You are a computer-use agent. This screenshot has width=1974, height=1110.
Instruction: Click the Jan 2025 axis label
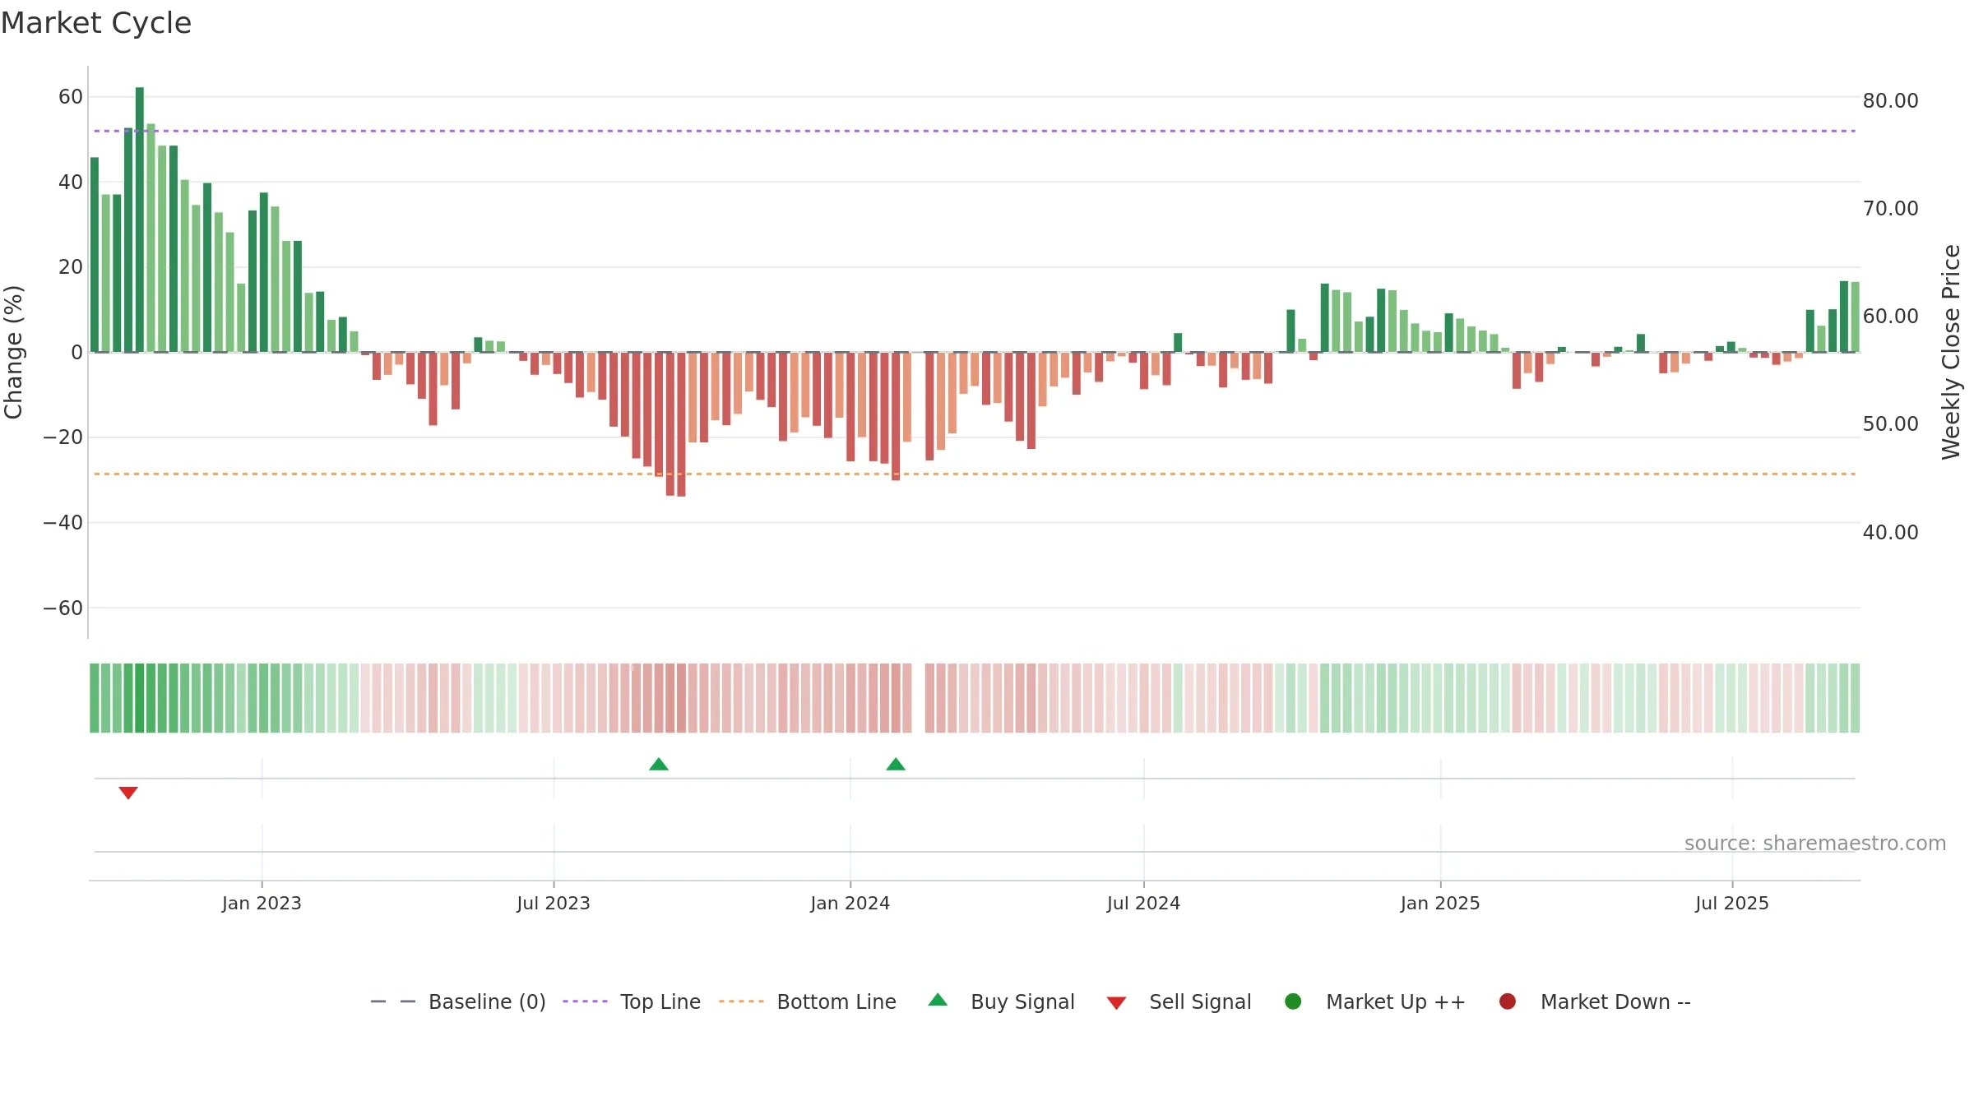tap(1440, 903)
